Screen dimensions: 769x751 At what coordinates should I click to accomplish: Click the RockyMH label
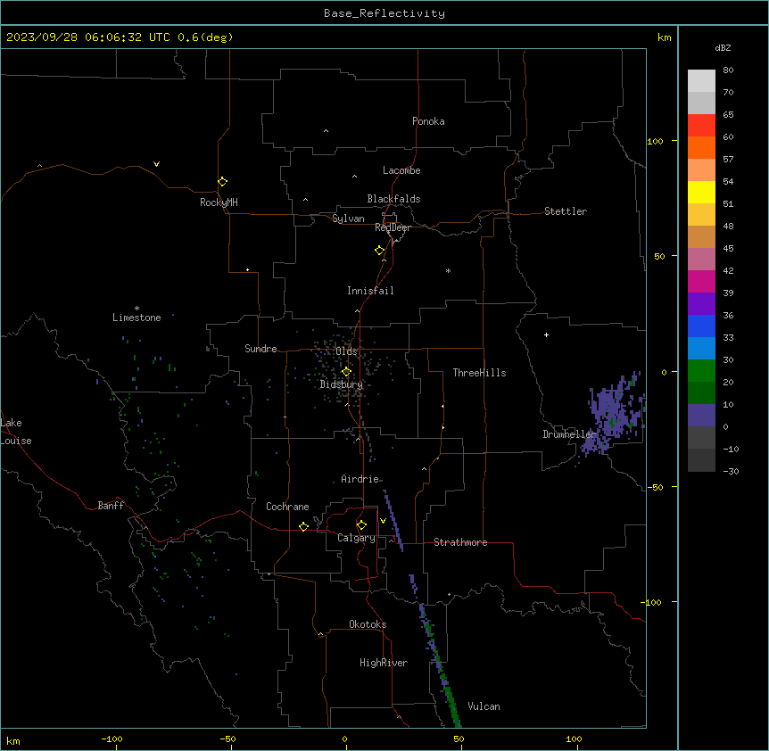(x=219, y=202)
